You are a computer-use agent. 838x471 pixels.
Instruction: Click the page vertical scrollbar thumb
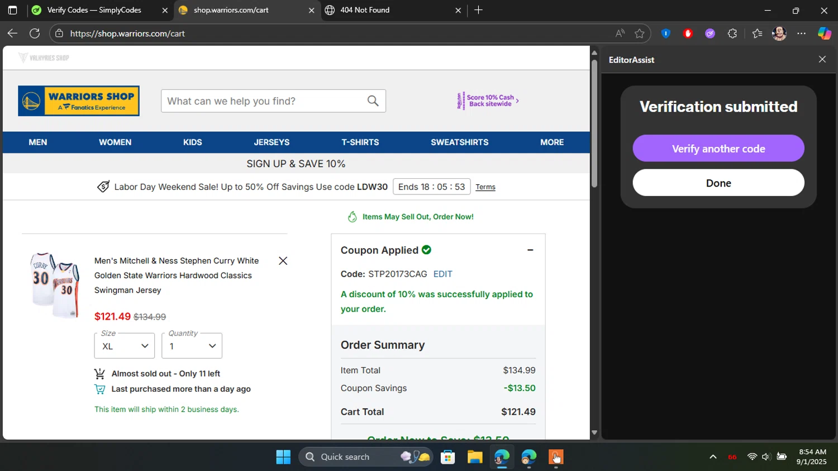[x=594, y=123]
